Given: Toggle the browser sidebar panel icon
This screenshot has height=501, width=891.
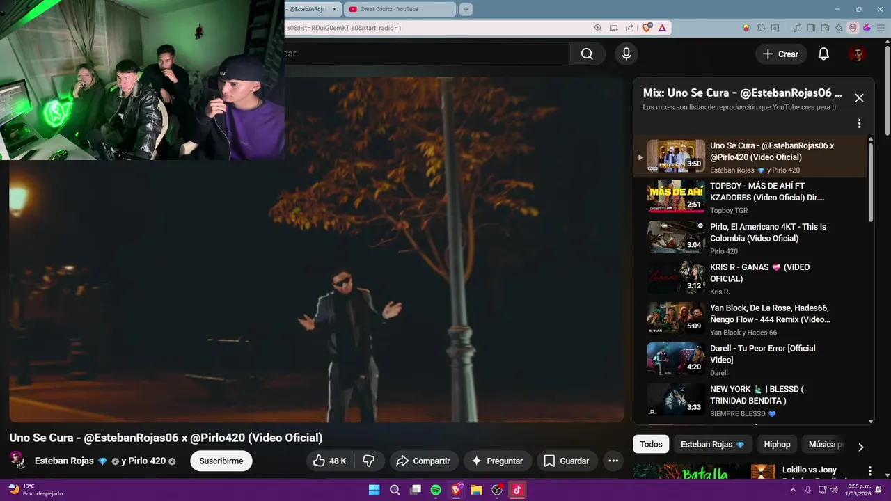Looking at the screenshot, I should [812, 28].
